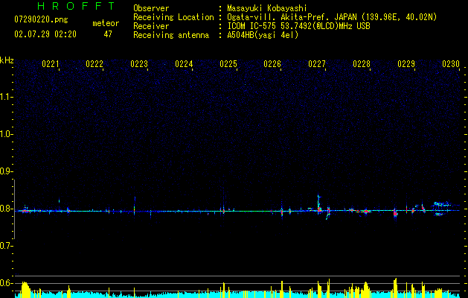Click the 1.1 kHz axis label

[x=6, y=97]
